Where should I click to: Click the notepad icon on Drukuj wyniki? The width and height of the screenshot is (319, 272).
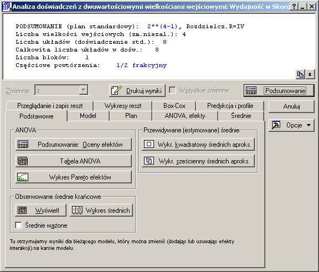pos(116,90)
